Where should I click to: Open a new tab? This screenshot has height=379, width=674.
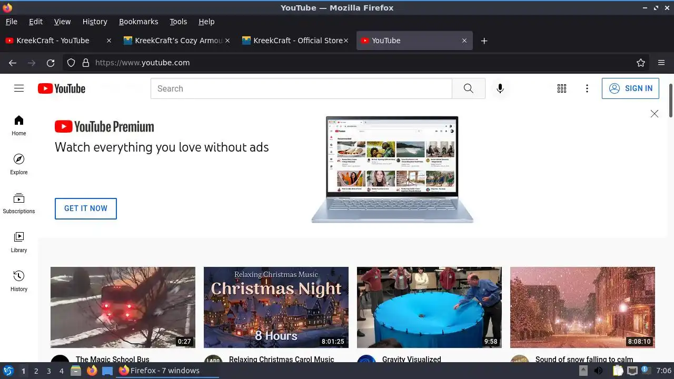tap(484, 41)
